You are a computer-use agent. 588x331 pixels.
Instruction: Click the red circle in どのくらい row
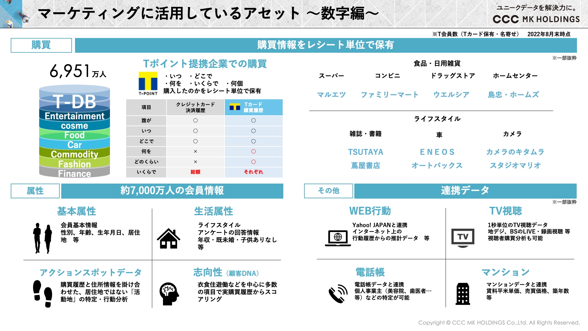pos(254,162)
